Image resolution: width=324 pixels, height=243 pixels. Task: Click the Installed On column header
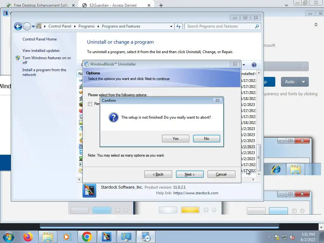[x=249, y=73]
